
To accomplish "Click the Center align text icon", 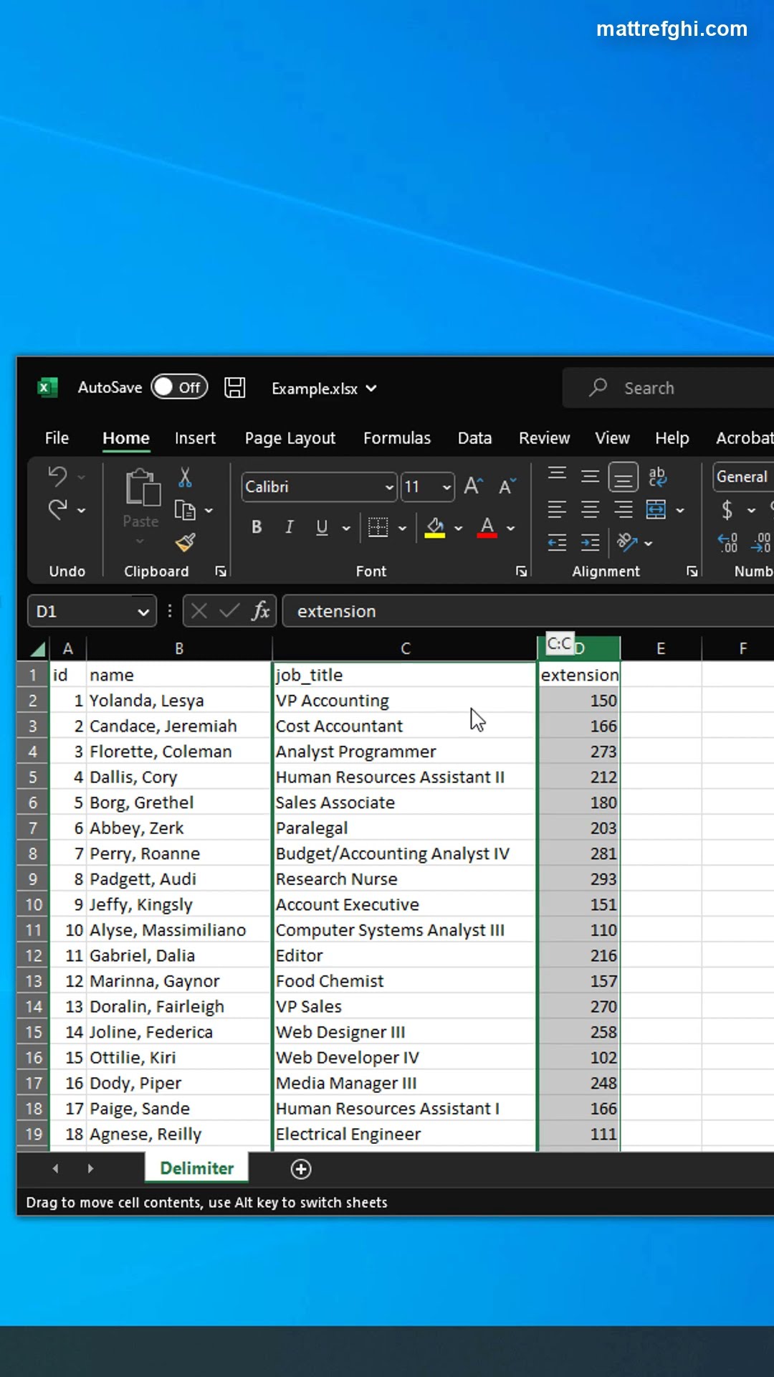I will click(x=590, y=510).
